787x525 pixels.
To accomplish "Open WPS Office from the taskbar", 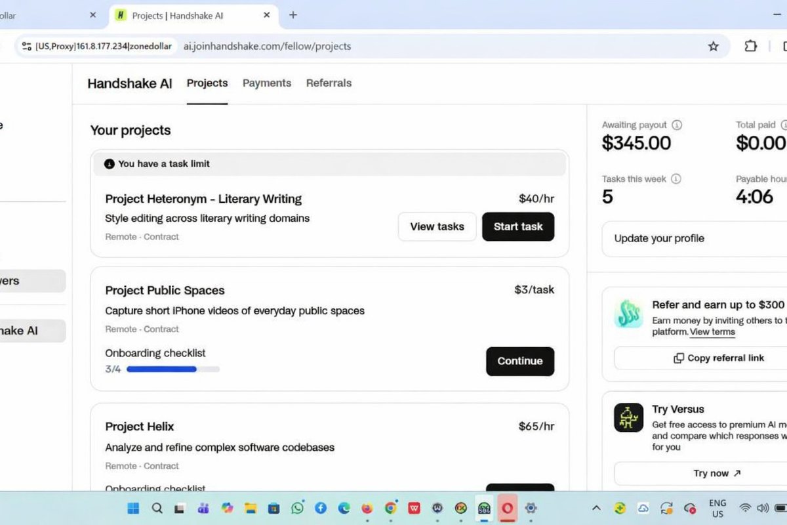I will [x=414, y=508].
